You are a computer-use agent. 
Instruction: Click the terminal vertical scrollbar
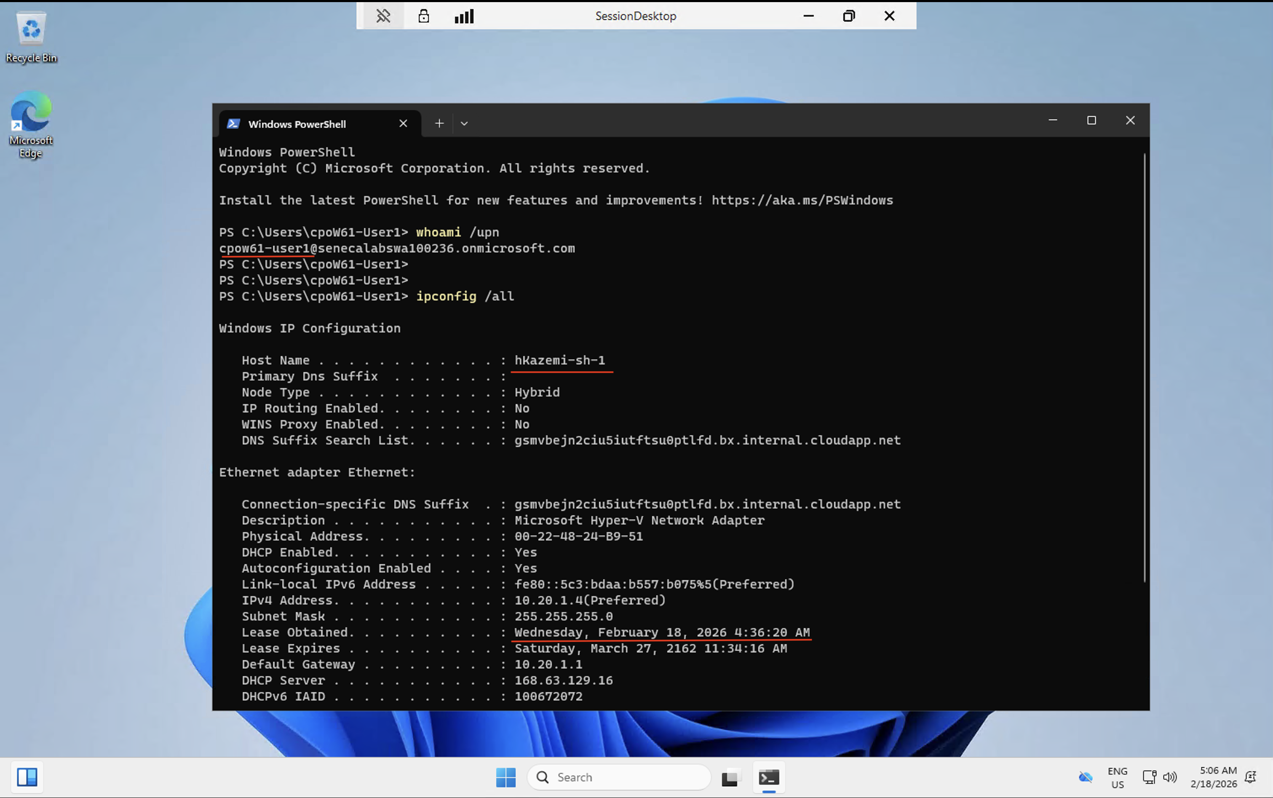[x=1144, y=368]
